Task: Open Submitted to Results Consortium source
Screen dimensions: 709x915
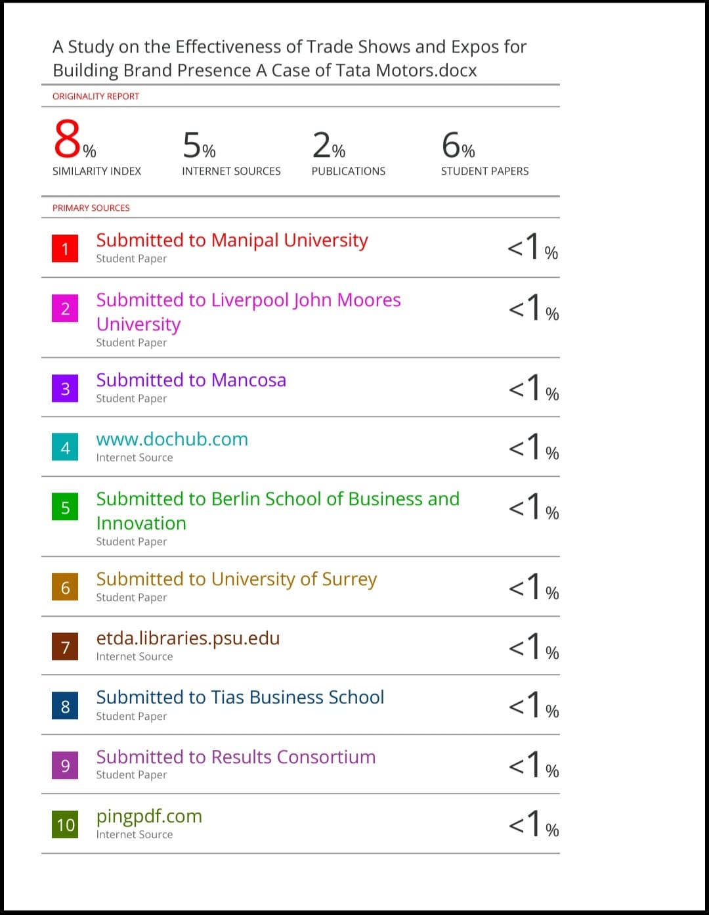Action: [x=236, y=757]
